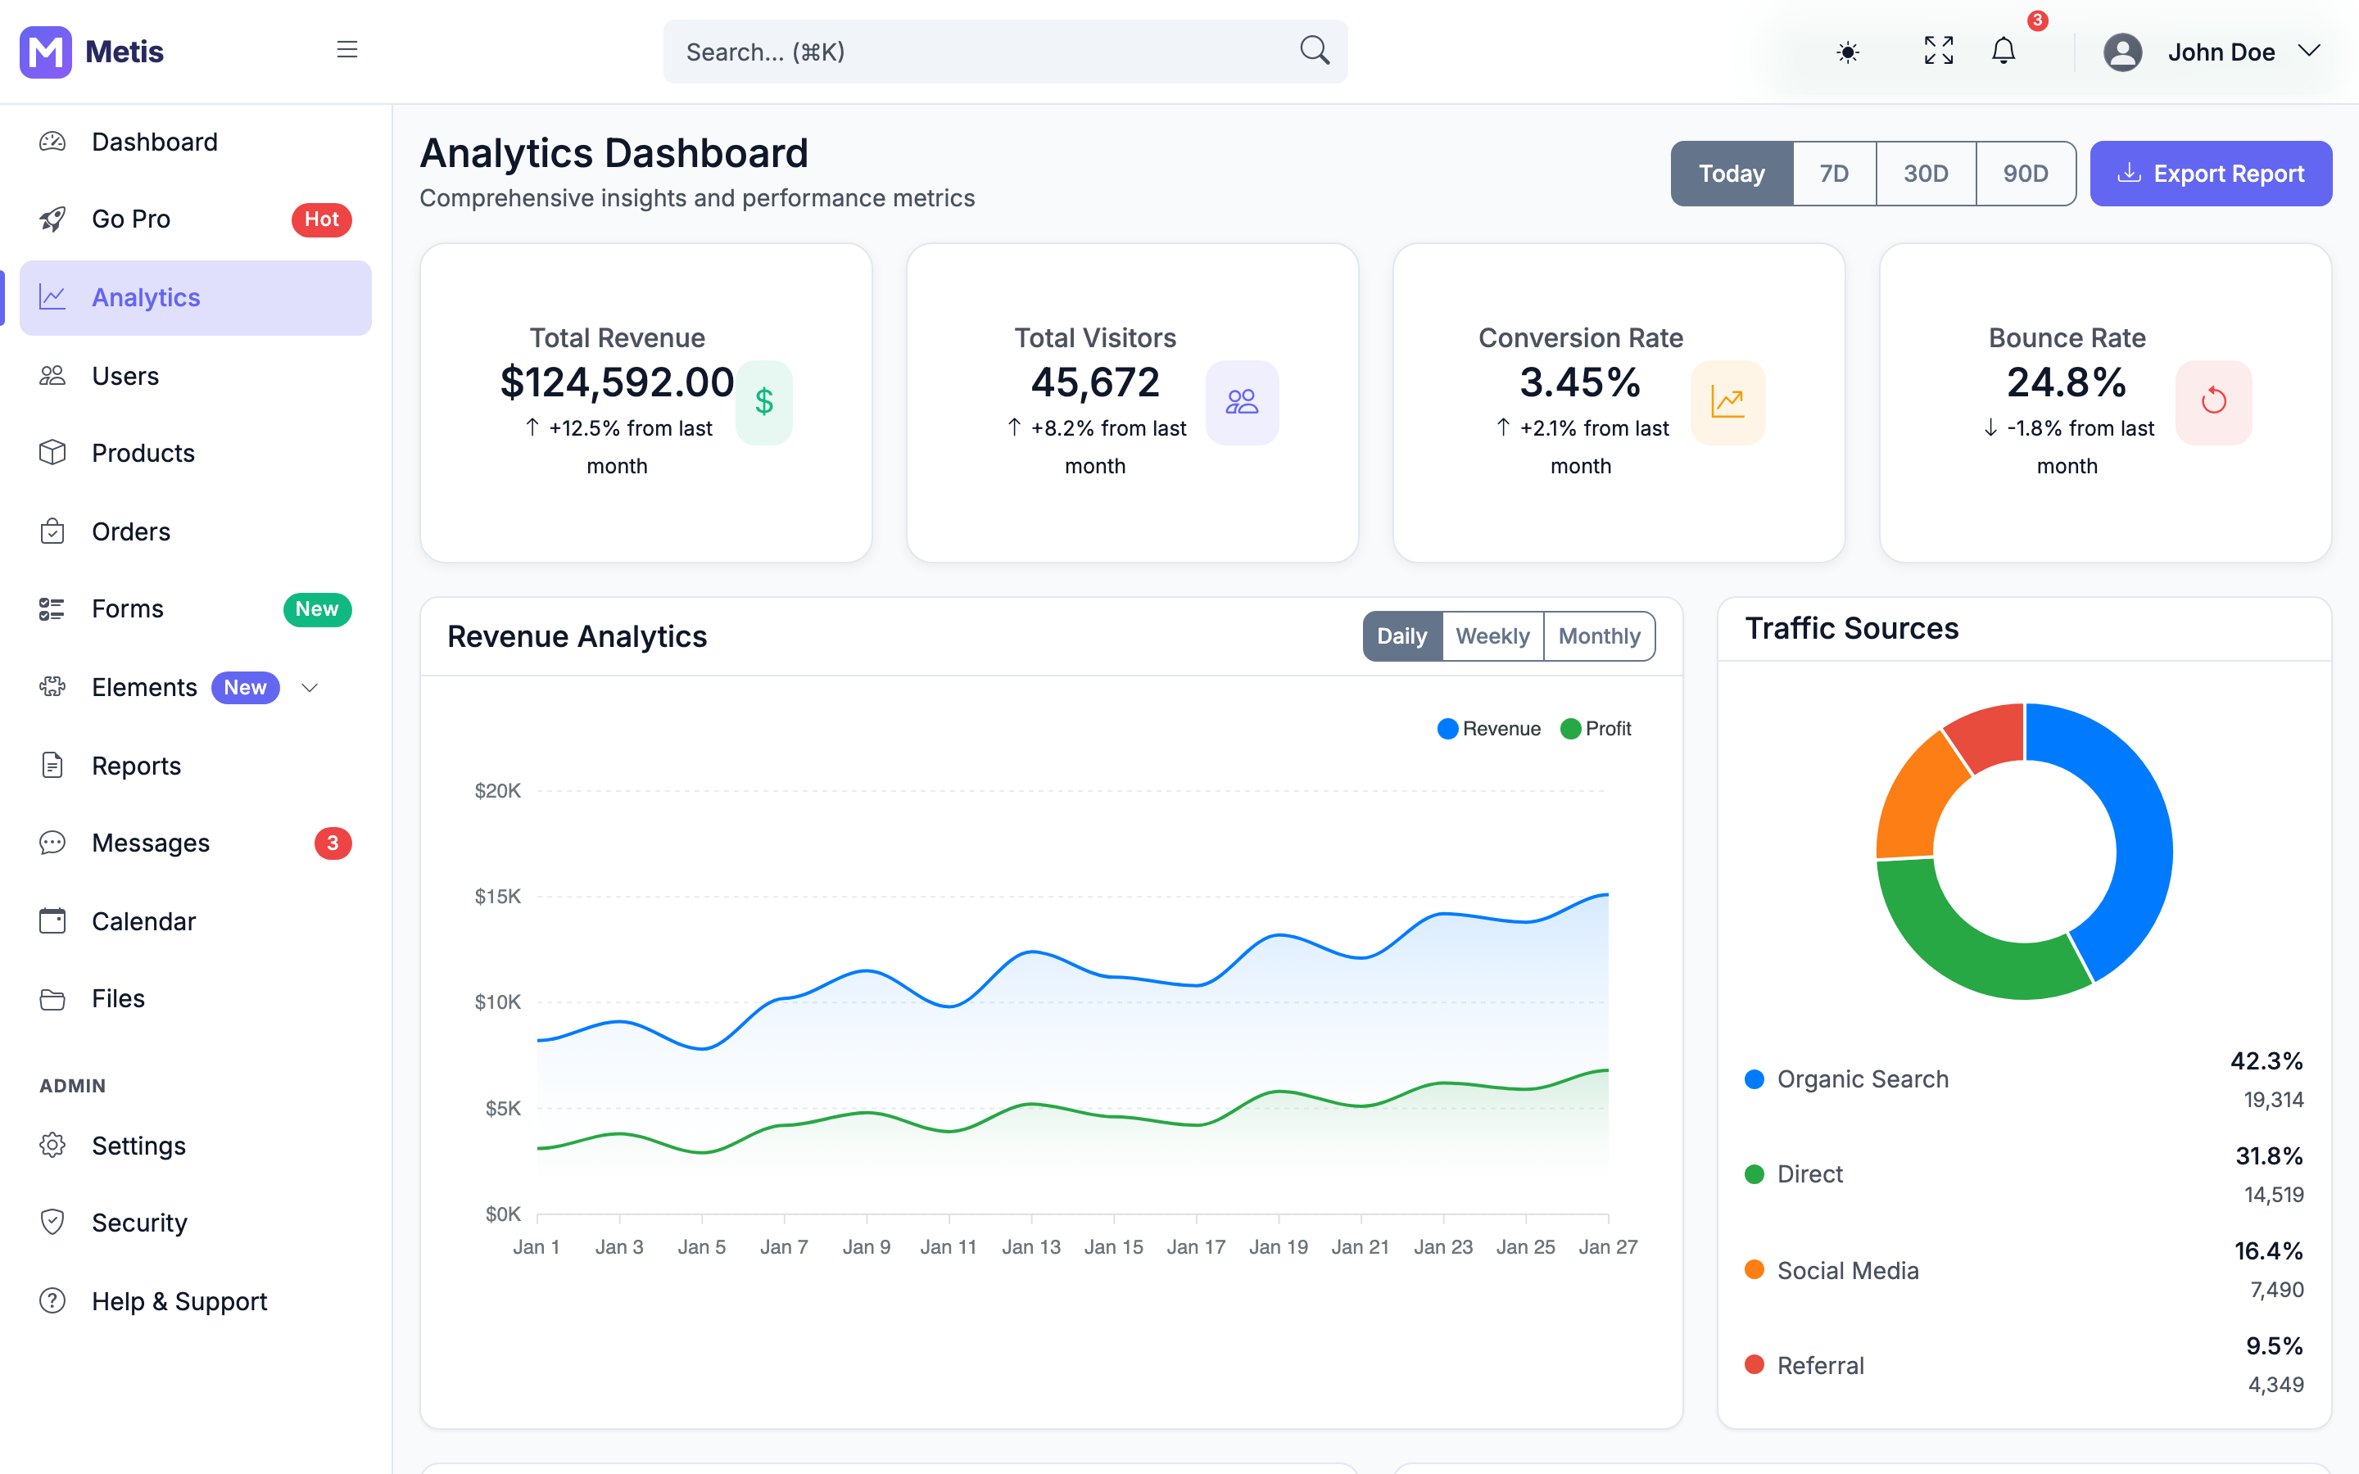
Task: Open the Reports menu item
Action: tap(195, 766)
